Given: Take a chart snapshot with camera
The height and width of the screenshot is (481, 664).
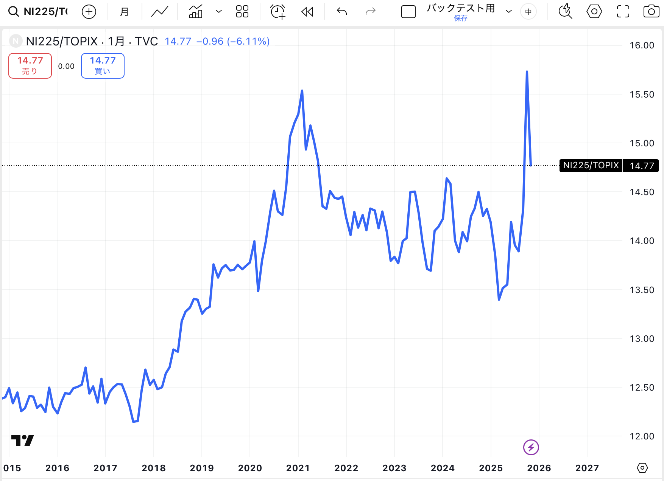Looking at the screenshot, I should [651, 12].
